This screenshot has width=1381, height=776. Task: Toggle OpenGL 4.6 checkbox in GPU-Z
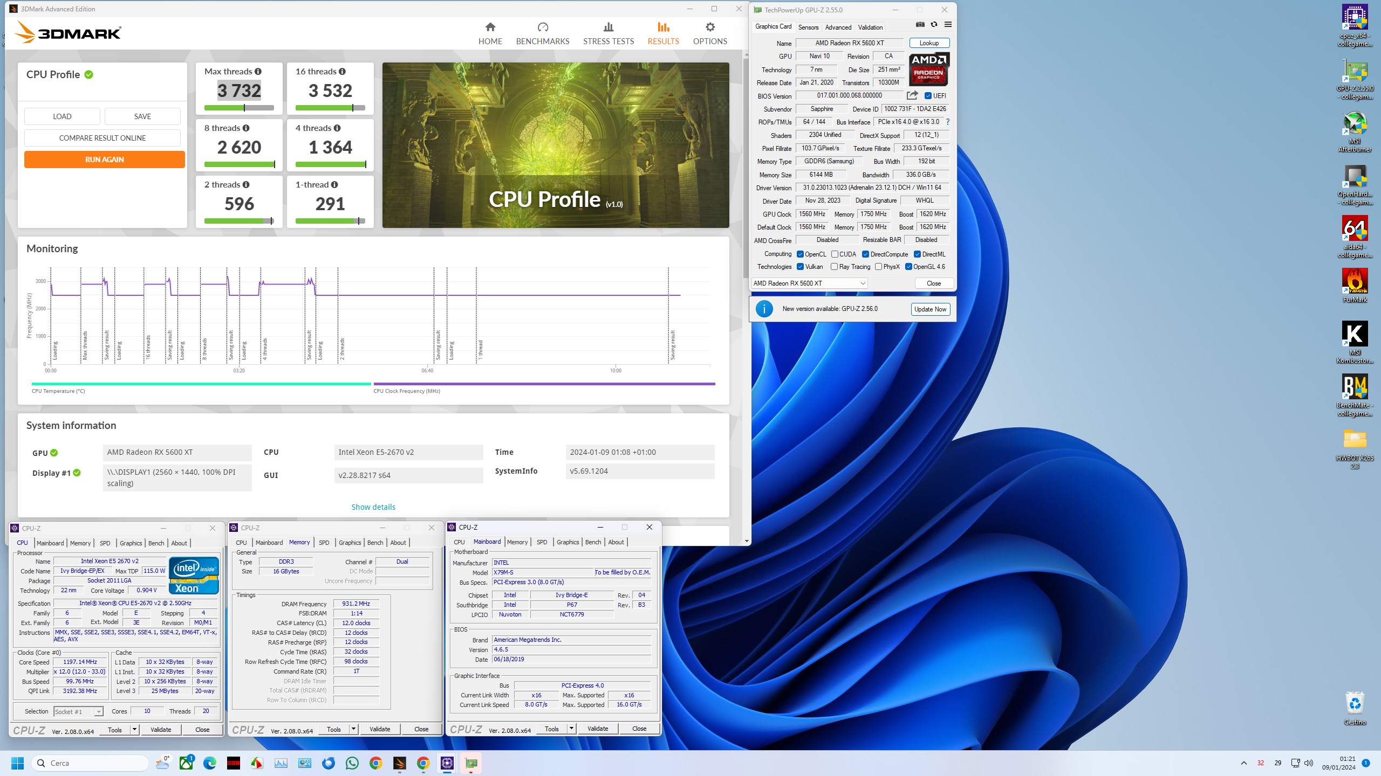909,267
